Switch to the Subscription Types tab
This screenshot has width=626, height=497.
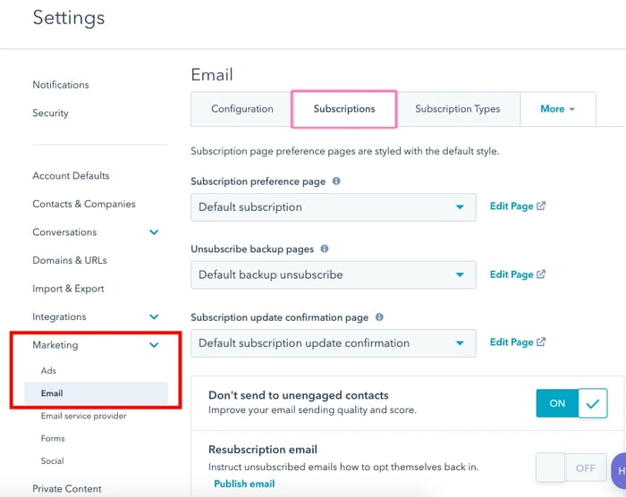(x=457, y=109)
